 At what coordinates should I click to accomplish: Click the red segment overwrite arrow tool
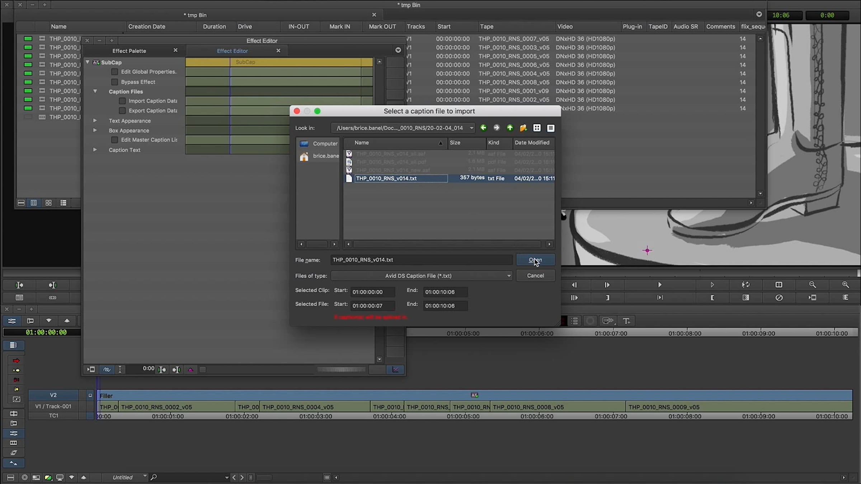pyautogui.click(x=16, y=361)
